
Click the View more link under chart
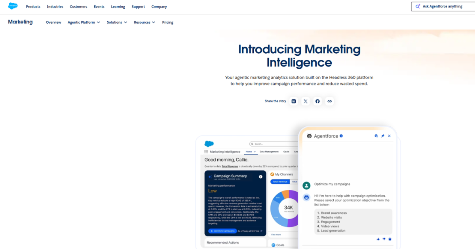coord(276,234)
